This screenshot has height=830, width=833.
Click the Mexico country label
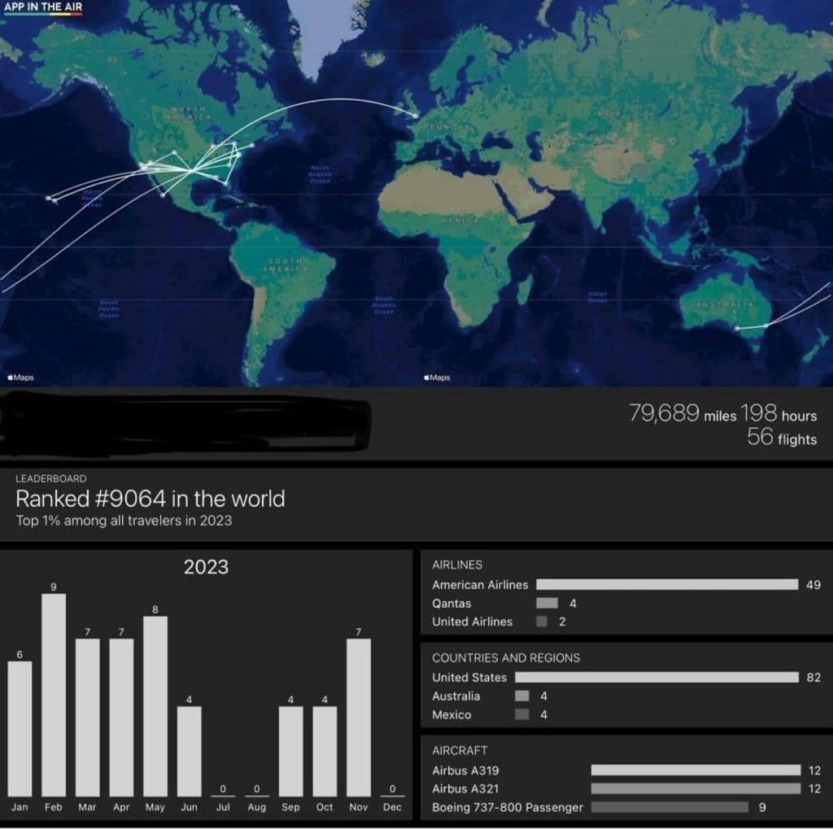[x=451, y=714]
